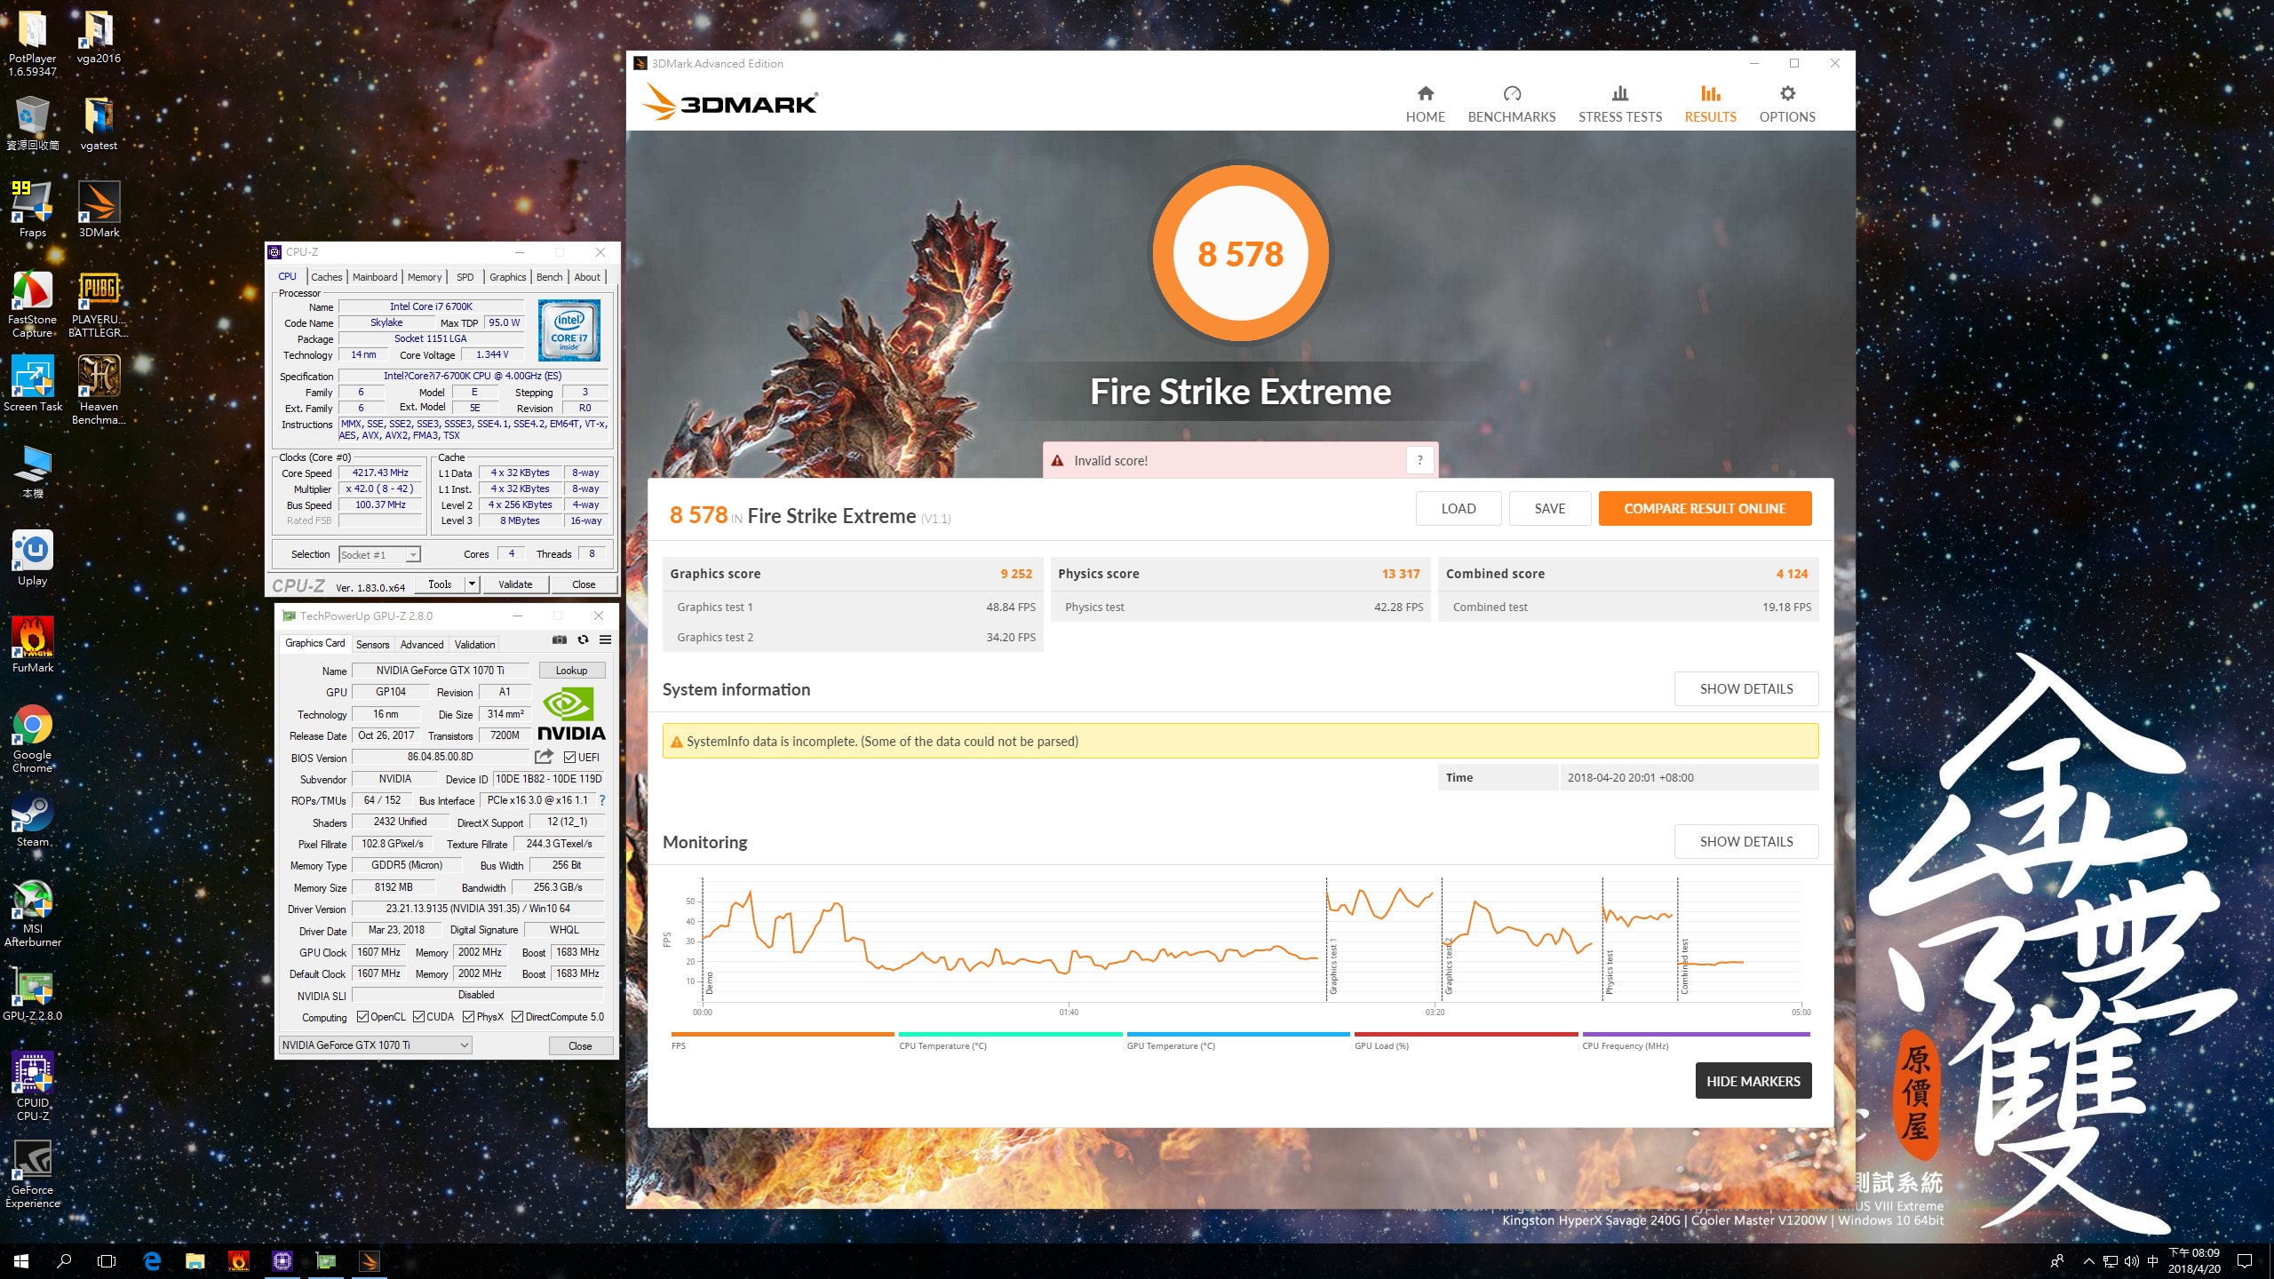The width and height of the screenshot is (2274, 1279).
Task: Launch CPUID CPU-Z desktop shortcut
Action: pos(33,1087)
